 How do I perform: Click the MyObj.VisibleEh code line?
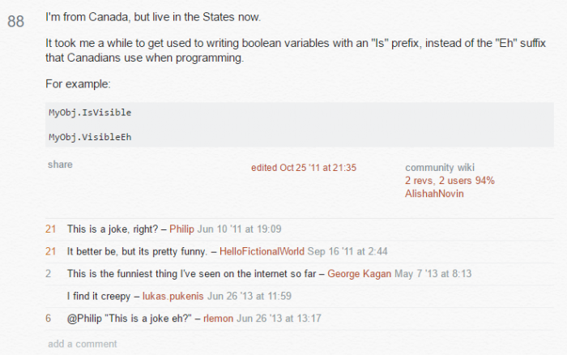(x=90, y=137)
